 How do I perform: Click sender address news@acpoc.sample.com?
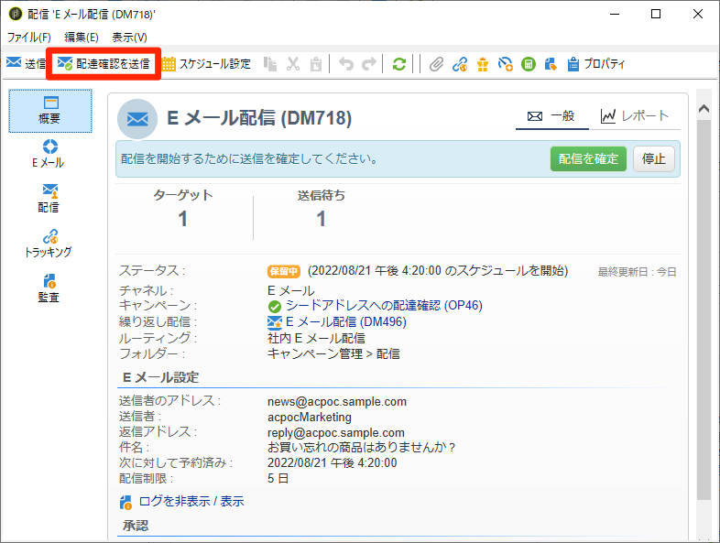pyautogui.click(x=337, y=402)
